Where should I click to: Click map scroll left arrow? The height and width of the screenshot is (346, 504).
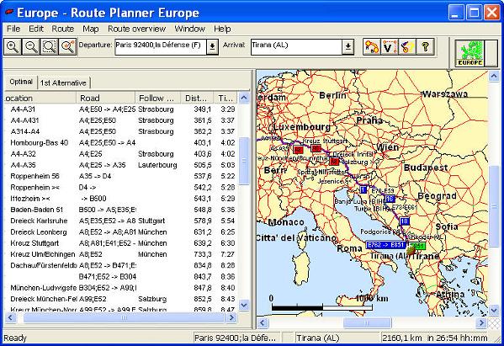click(263, 322)
